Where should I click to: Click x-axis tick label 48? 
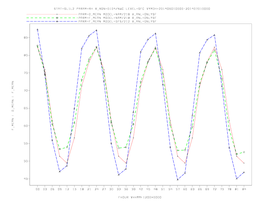[156, 189]
